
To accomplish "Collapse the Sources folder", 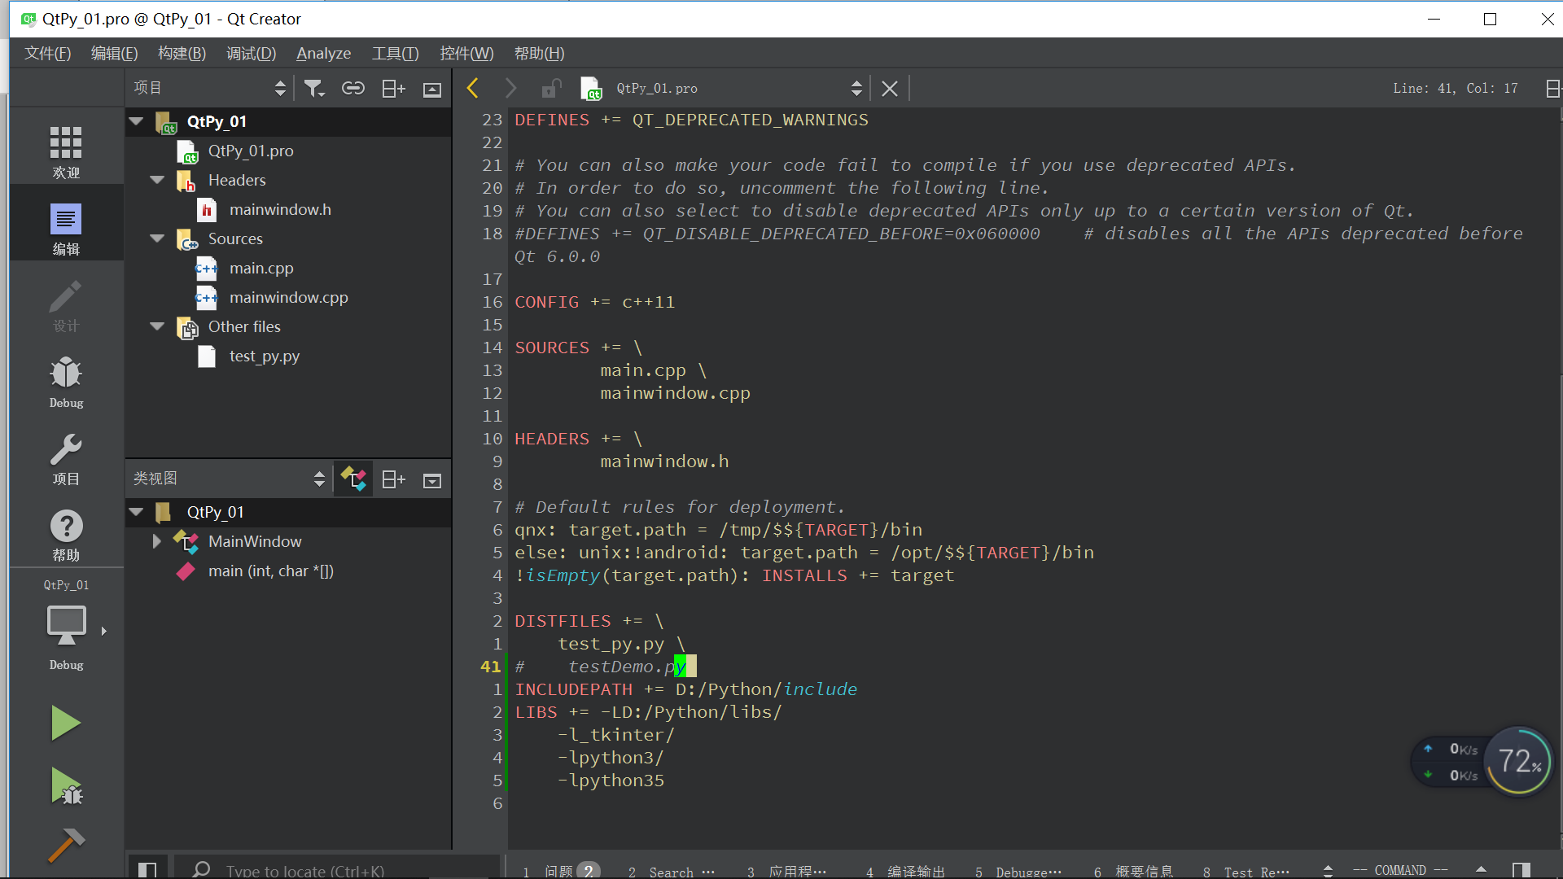I will pyautogui.click(x=157, y=238).
